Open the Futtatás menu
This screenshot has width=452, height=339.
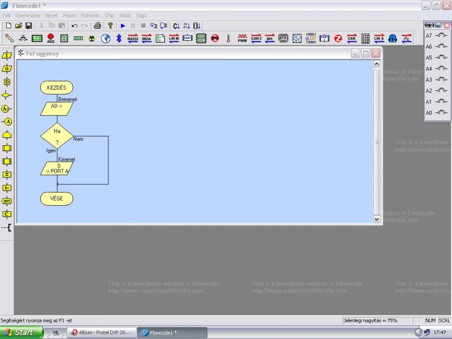pyautogui.click(x=90, y=16)
